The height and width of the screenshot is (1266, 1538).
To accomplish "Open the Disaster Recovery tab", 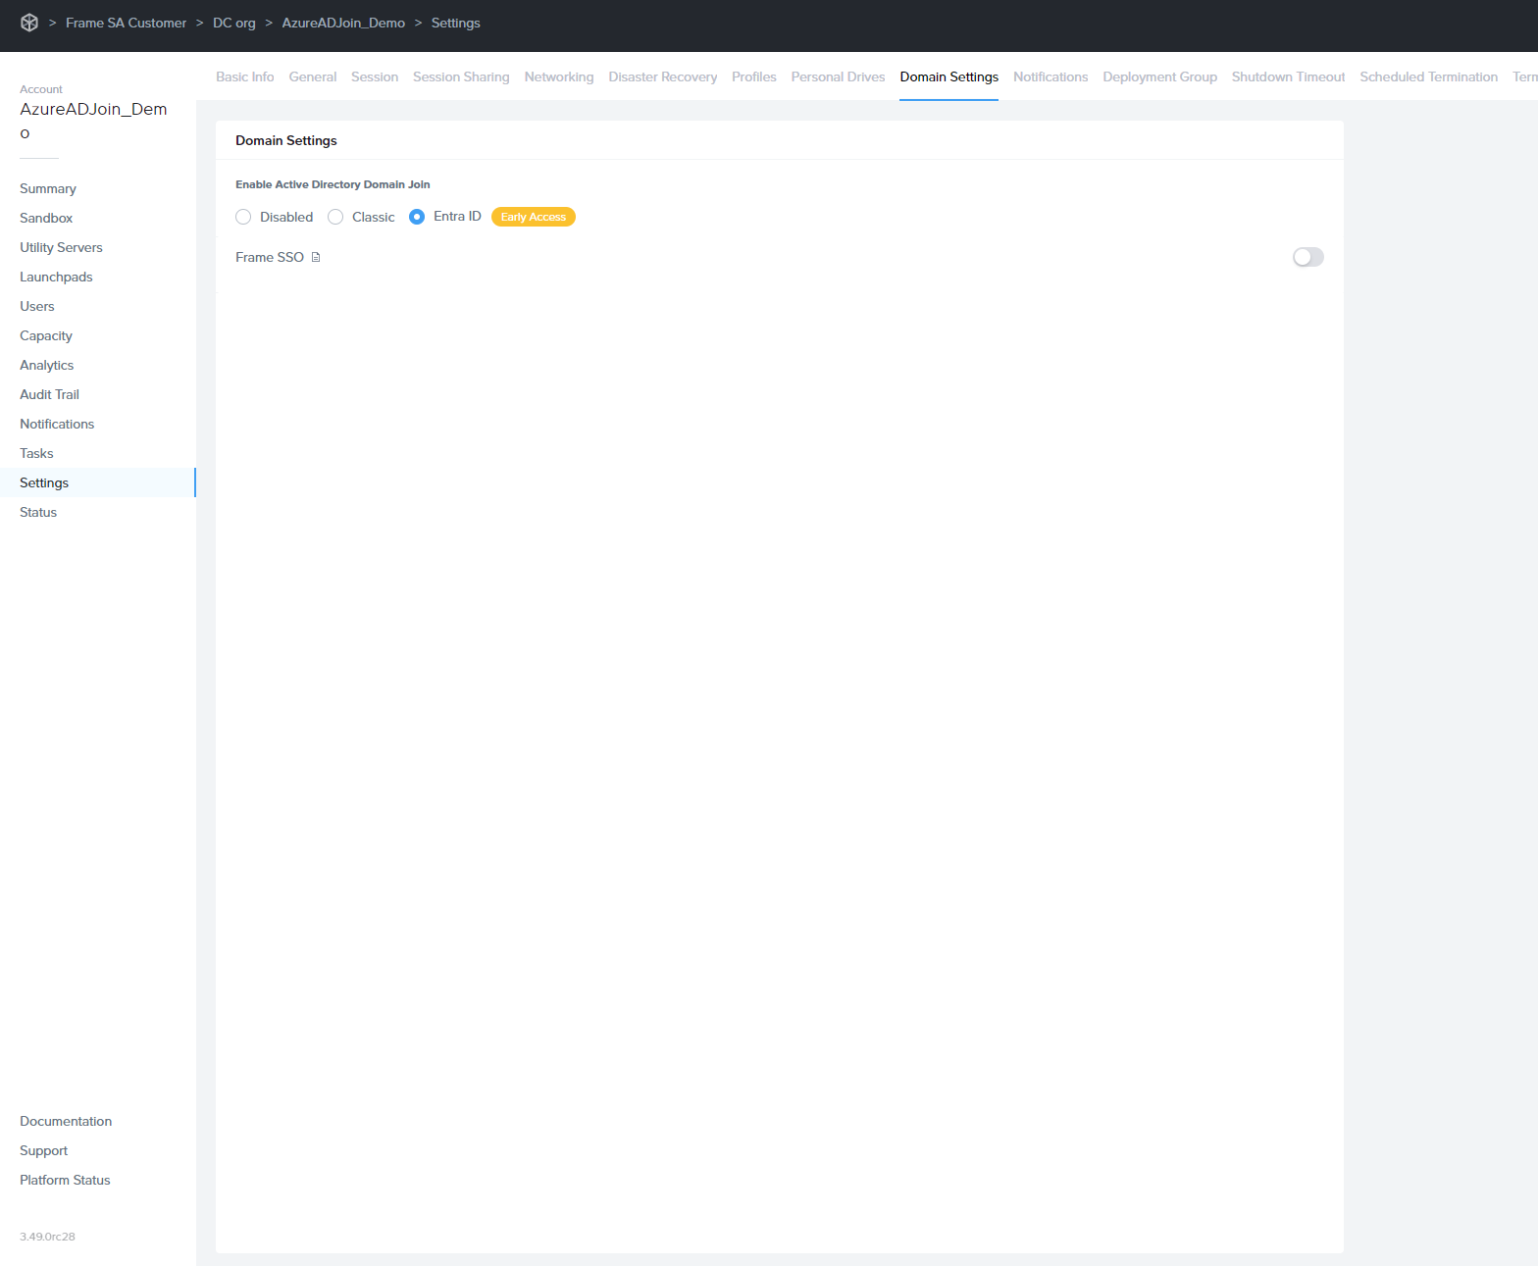I will 663,76.
